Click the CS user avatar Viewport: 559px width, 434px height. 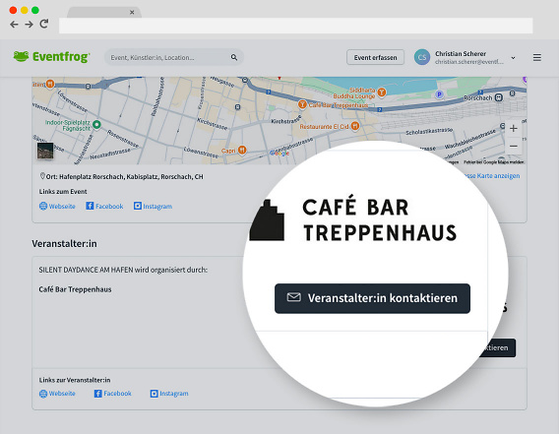(x=422, y=57)
